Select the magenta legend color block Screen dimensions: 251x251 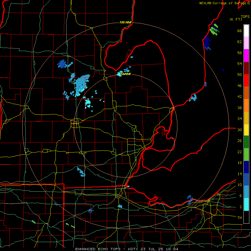coord(246,55)
